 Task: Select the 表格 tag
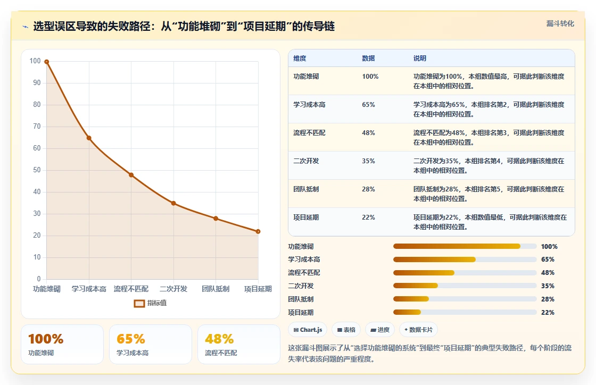(x=346, y=330)
